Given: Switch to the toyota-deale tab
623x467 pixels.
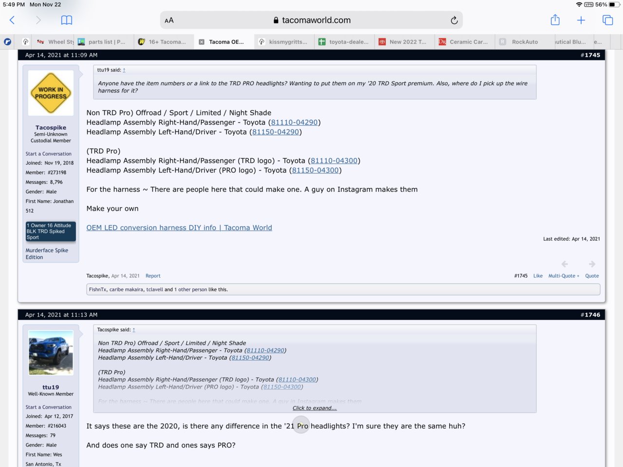Looking at the screenshot, I should [x=343, y=42].
